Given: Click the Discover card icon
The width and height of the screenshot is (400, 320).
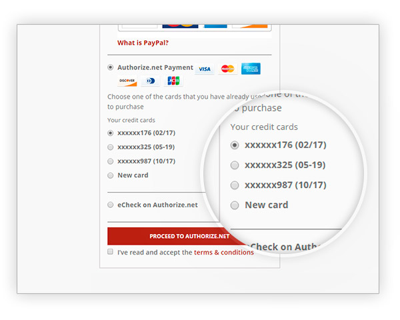Looking at the screenshot, I should tap(127, 81).
